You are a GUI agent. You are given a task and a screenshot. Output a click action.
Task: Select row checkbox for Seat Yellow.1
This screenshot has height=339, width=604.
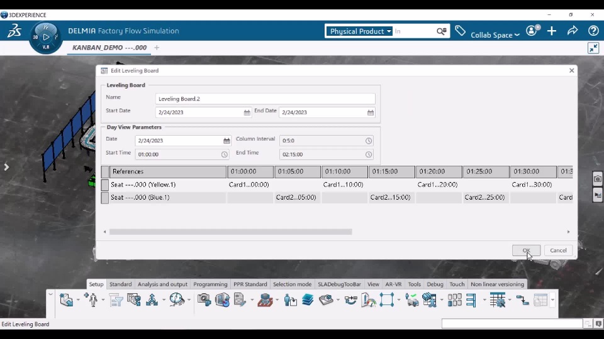click(x=105, y=185)
